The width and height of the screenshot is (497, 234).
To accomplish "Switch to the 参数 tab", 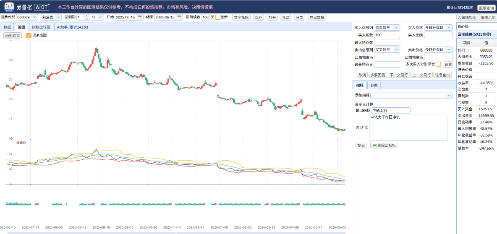I will pos(374,85).
